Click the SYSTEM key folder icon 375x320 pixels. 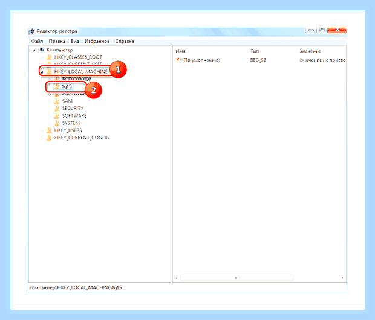pyautogui.click(x=57, y=123)
